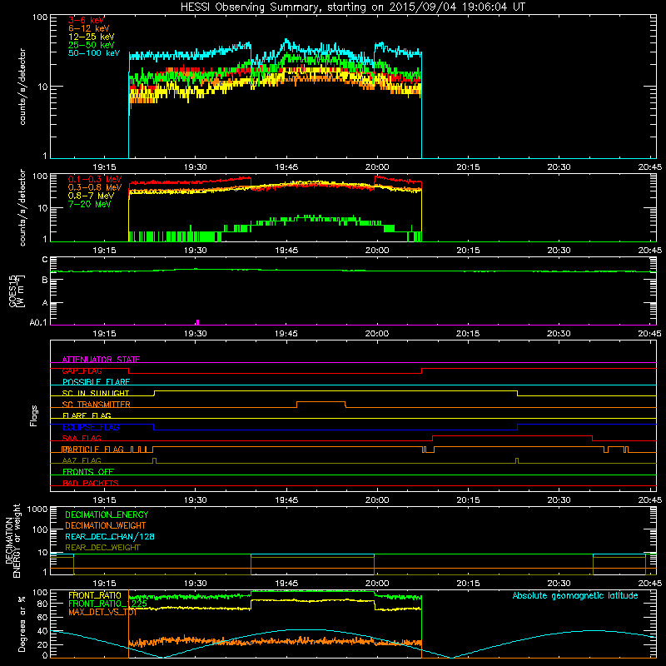Select the 3-6 keV legend label
The width and height of the screenshot is (666, 666).
click(86, 20)
